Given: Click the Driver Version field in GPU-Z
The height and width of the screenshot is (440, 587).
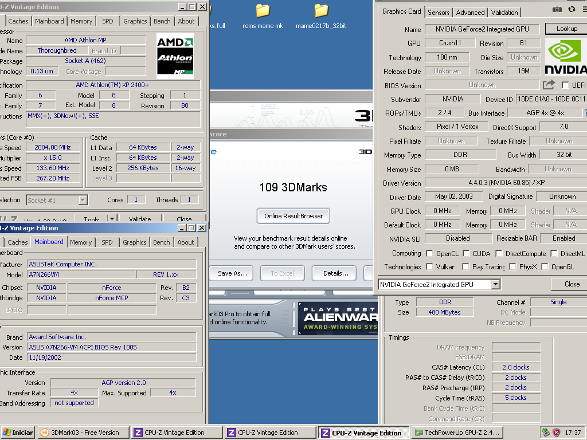Looking at the screenshot, I should [506, 183].
